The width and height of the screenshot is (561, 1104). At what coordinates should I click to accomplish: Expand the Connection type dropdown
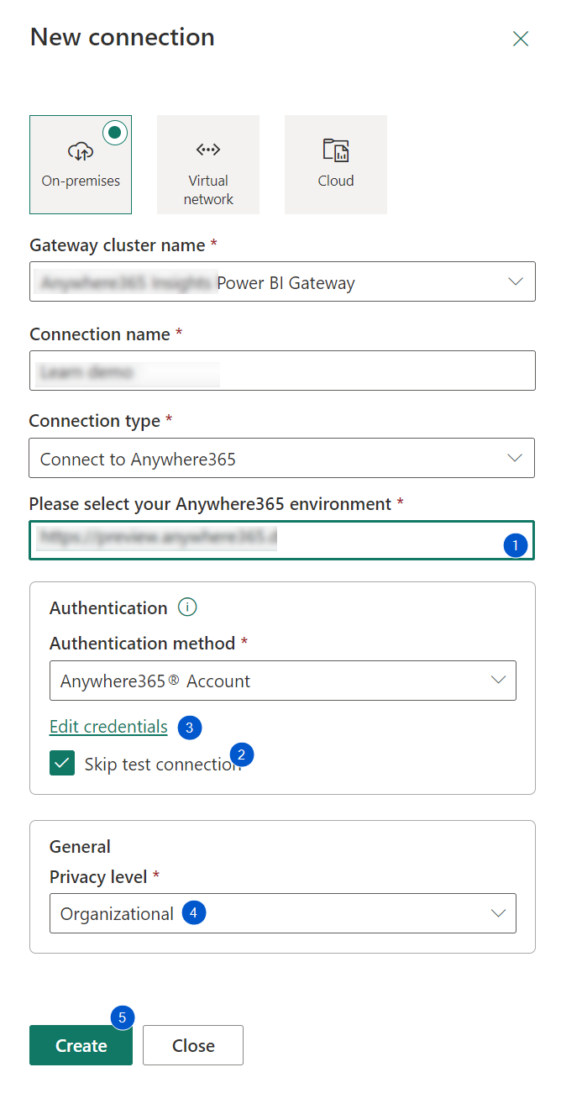[x=282, y=458]
